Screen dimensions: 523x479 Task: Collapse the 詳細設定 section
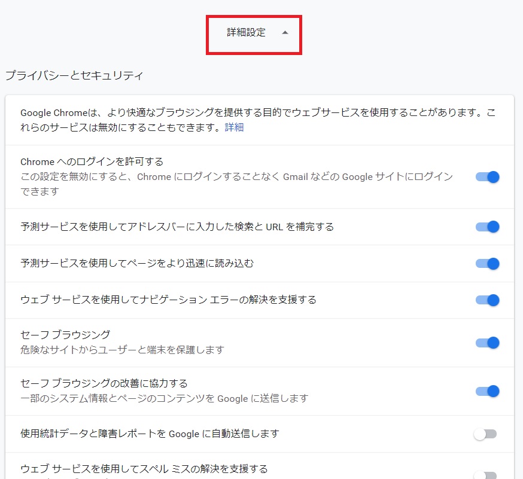click(x=253, y=35)
